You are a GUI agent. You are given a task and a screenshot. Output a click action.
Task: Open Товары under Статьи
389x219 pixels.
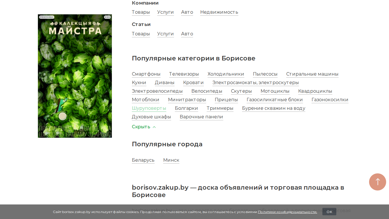(x=141, y=34)
